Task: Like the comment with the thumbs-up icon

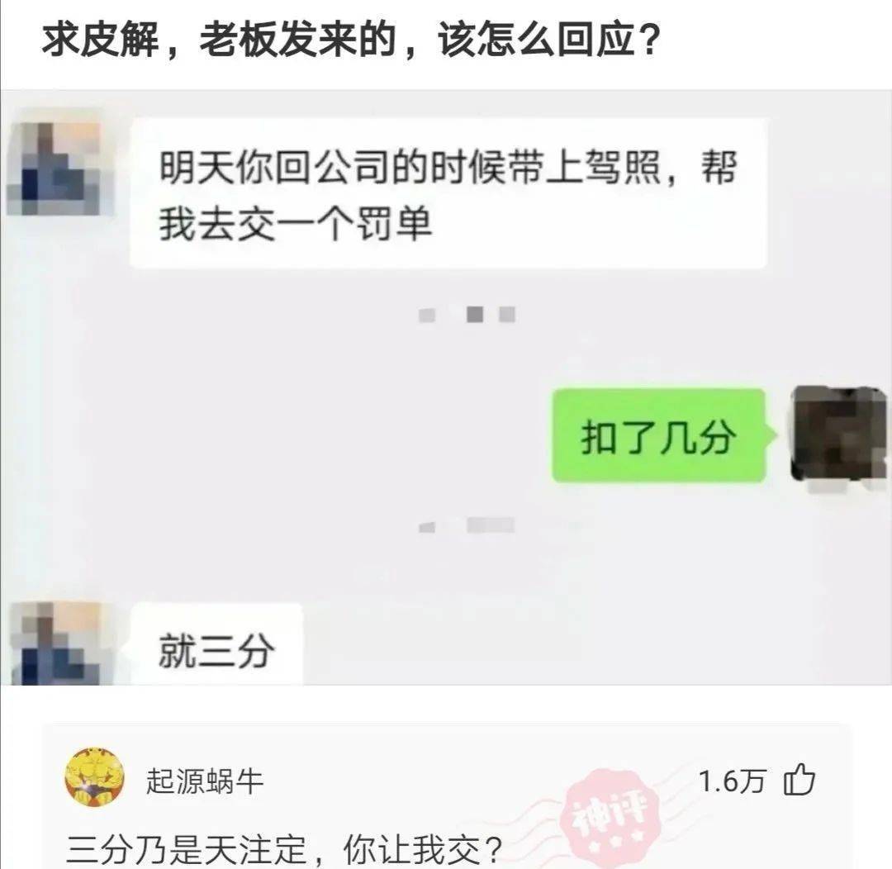Action: click(799, 779)
